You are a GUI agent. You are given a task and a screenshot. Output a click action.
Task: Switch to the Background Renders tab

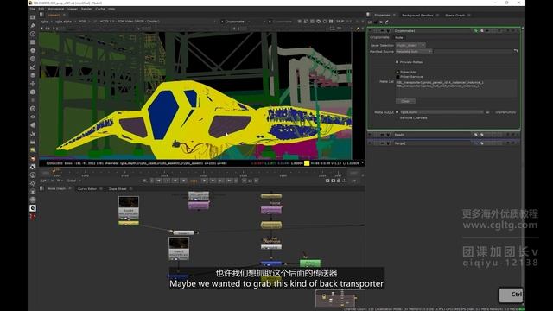coord(417,16)
